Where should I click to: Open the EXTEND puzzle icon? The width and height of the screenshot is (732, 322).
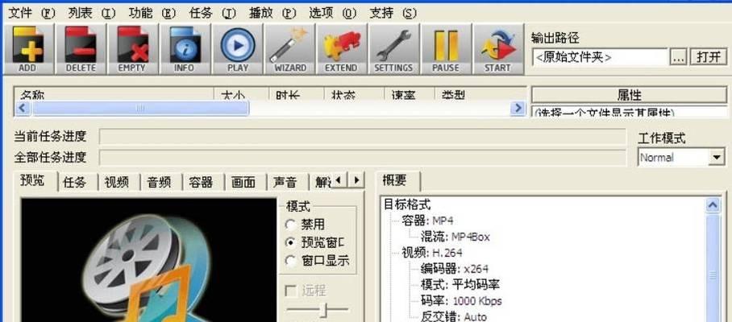click(342, 49)
